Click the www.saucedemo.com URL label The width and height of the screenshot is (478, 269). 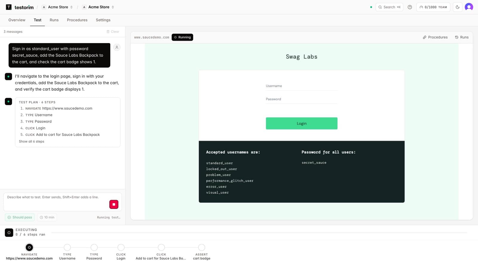[151, 37]
